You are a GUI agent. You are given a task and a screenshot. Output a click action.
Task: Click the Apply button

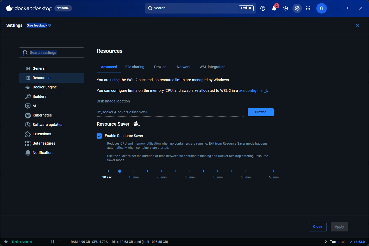(x=339, y=227)
